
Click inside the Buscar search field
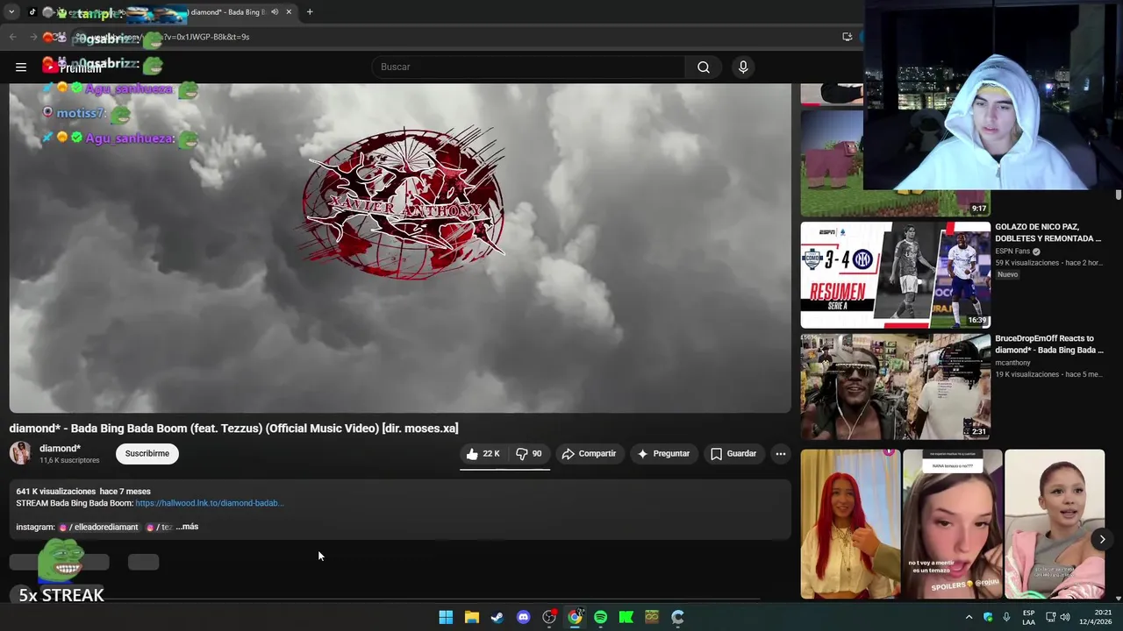click(x=528, y=67)
